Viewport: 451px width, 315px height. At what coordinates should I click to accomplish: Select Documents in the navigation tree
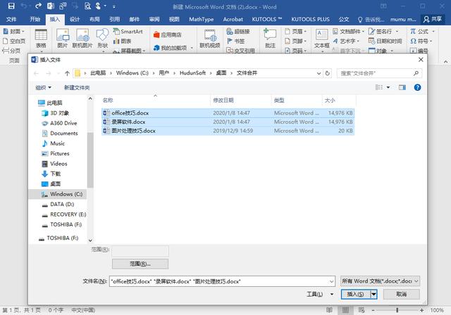[x=63, y=134]
